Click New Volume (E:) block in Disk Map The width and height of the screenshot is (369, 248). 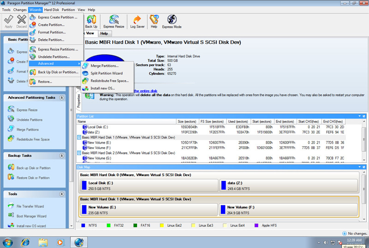149,210
